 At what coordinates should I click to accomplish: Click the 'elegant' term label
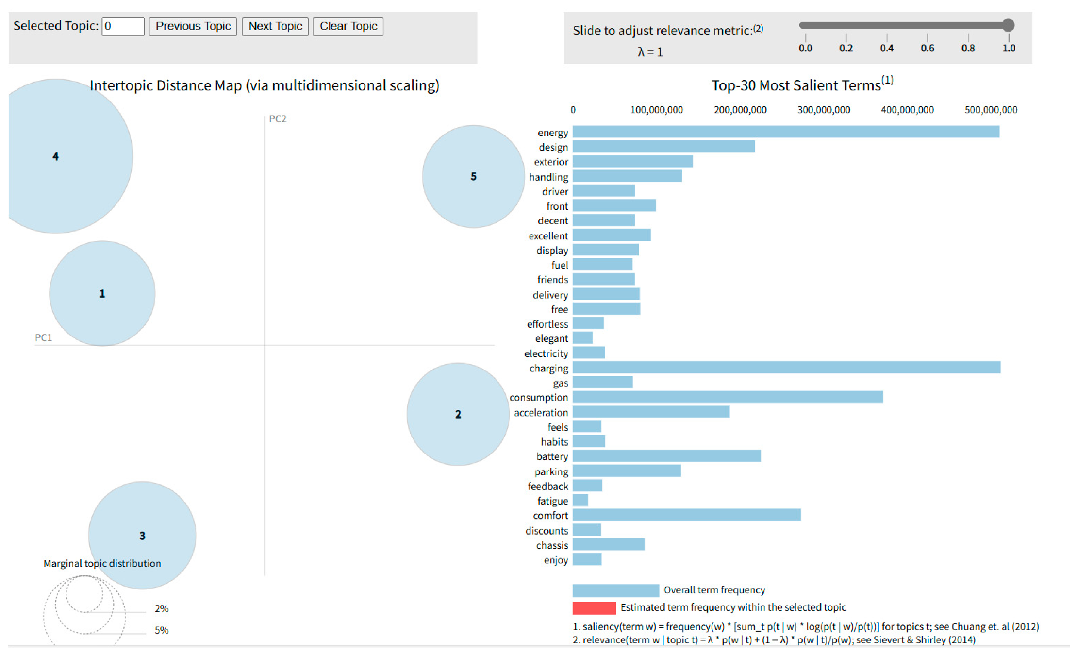tap(551, 338)
